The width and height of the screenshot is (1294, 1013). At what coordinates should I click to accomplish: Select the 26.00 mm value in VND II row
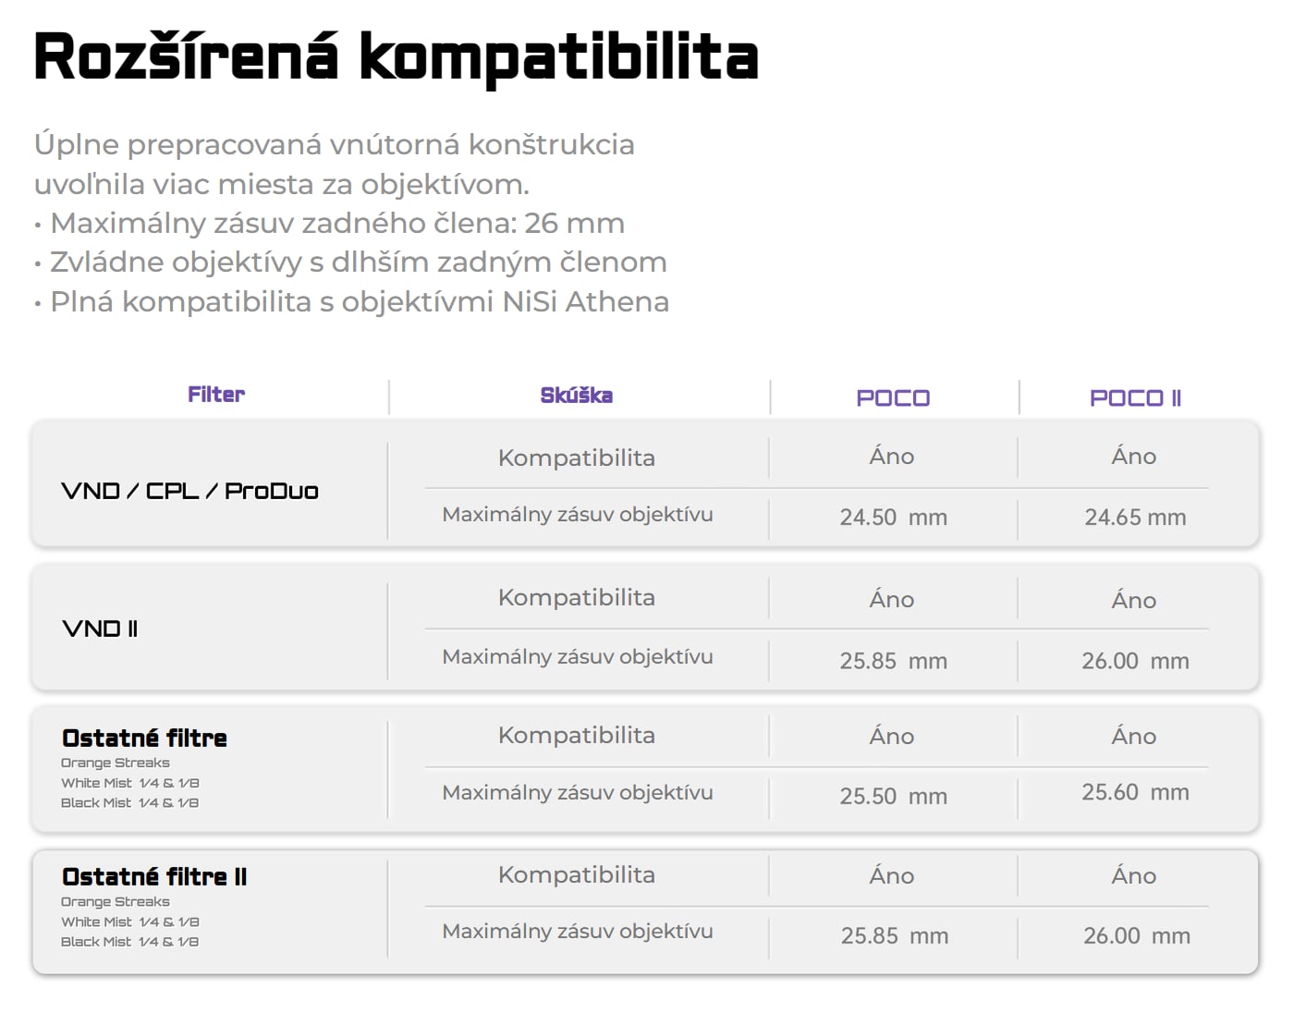[x=1135, y=661]
